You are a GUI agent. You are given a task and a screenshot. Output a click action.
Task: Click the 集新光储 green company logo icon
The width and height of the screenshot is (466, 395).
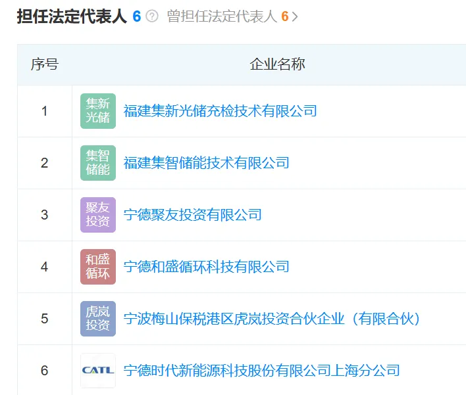point(98,111)
